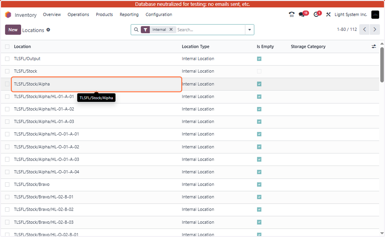Click the New button

coord(13,30)
